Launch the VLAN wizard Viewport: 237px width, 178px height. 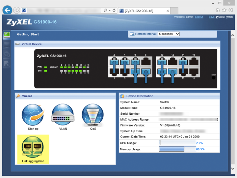tap(63, 117)
